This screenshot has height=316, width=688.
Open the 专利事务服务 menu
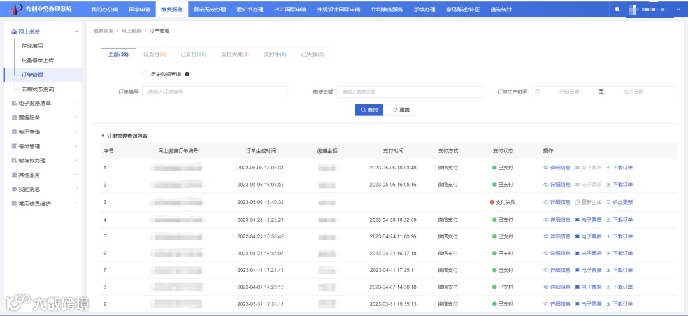point(387,9)
